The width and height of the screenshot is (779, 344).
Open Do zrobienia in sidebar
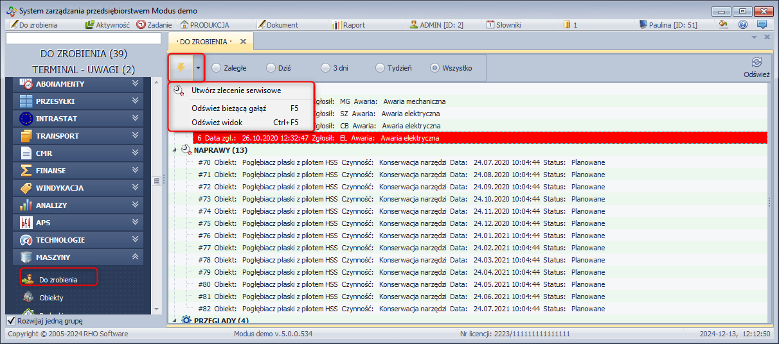pyautogui.click(x=58, y=280)
